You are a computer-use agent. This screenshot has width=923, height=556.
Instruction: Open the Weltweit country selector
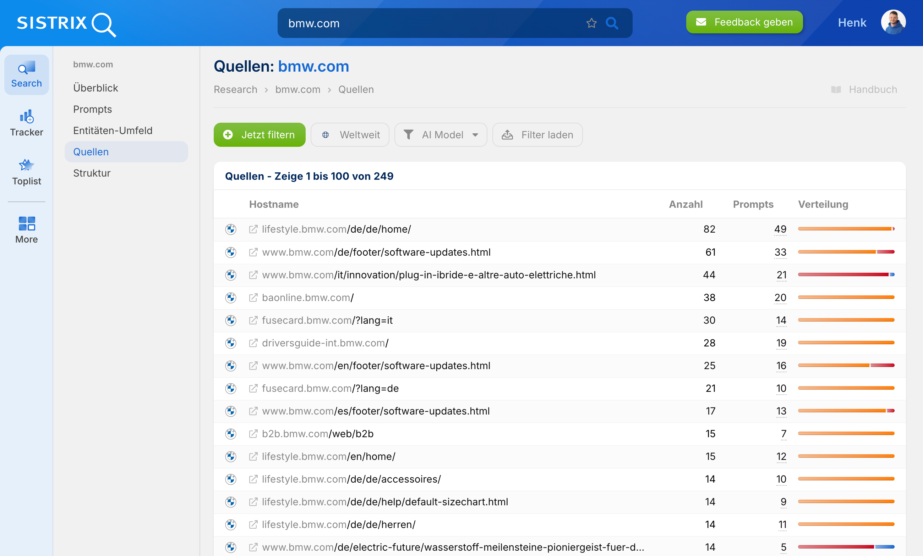click(x=350, y=135)
